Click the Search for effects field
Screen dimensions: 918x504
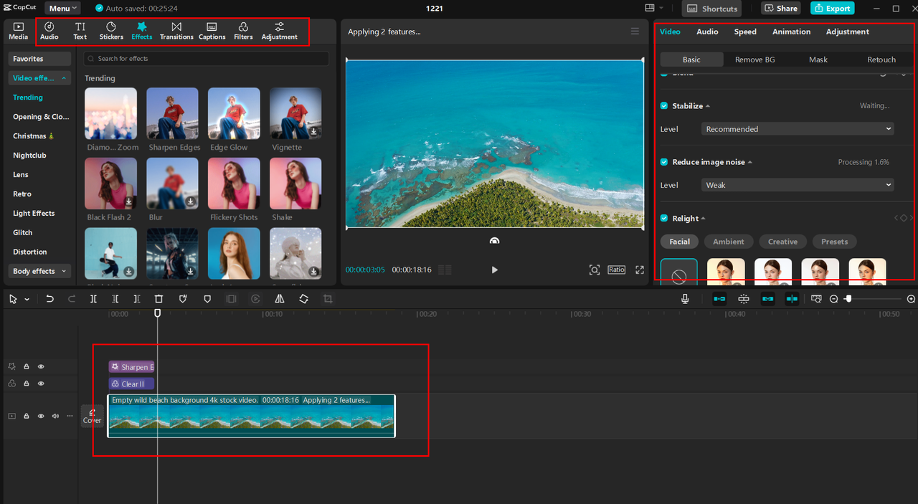pyautogui.click(x=207, y=59)
